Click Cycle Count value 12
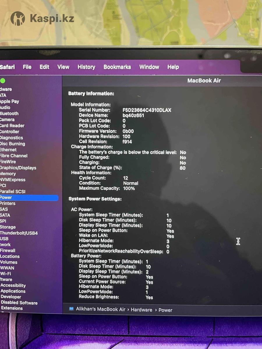 coord(125,178)
